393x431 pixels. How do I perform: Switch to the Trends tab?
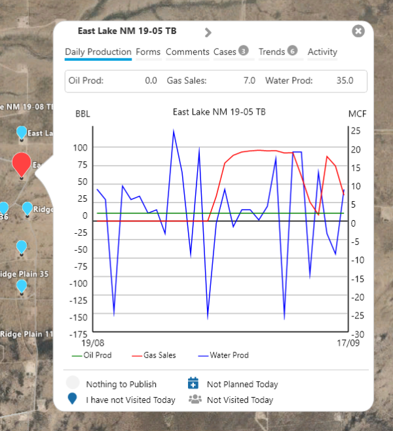pyautogui.click(x=278, y=51)
